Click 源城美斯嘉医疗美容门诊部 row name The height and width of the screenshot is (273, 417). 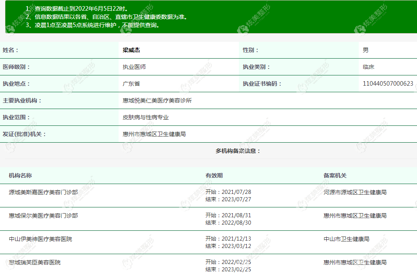pyautogui.click(x=44, y=192)
